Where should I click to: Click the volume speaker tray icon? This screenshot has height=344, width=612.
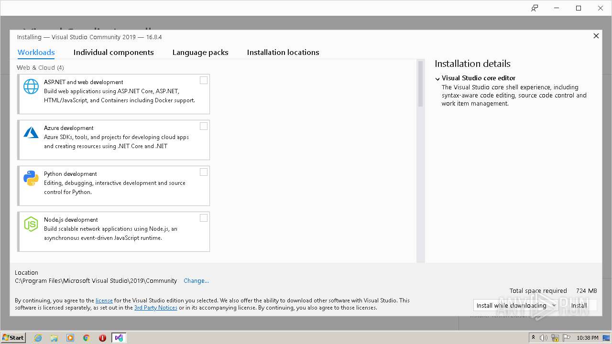point(544,338)
